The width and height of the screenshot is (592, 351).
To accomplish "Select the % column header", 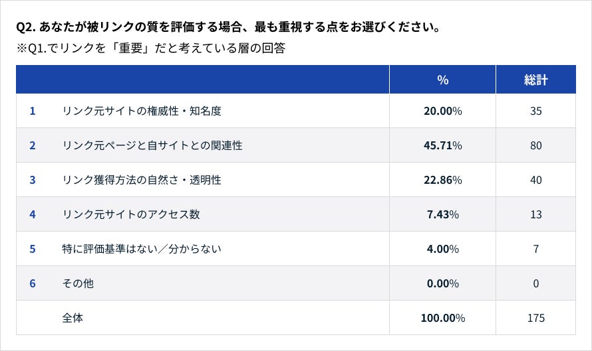I will [442, 80].
